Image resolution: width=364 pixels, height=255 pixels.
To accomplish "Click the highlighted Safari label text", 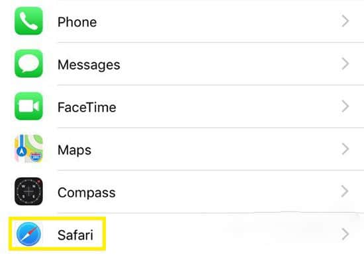I will click(x=75, y=235).
